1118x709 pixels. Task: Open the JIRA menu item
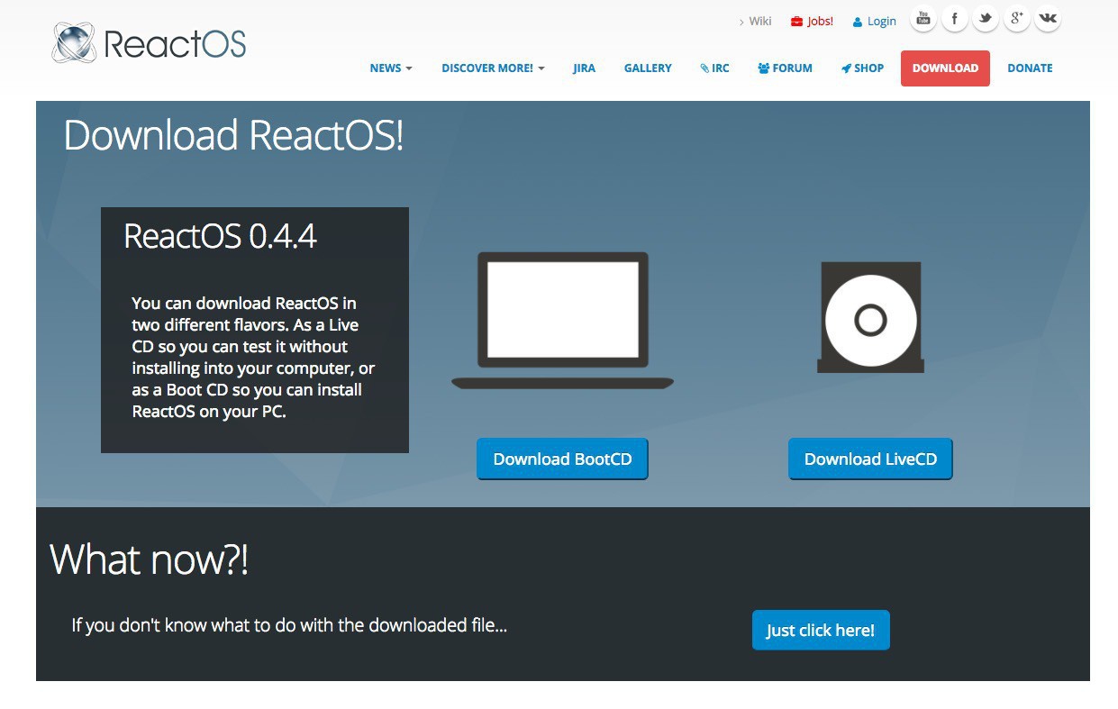click(x=584, y=68)
